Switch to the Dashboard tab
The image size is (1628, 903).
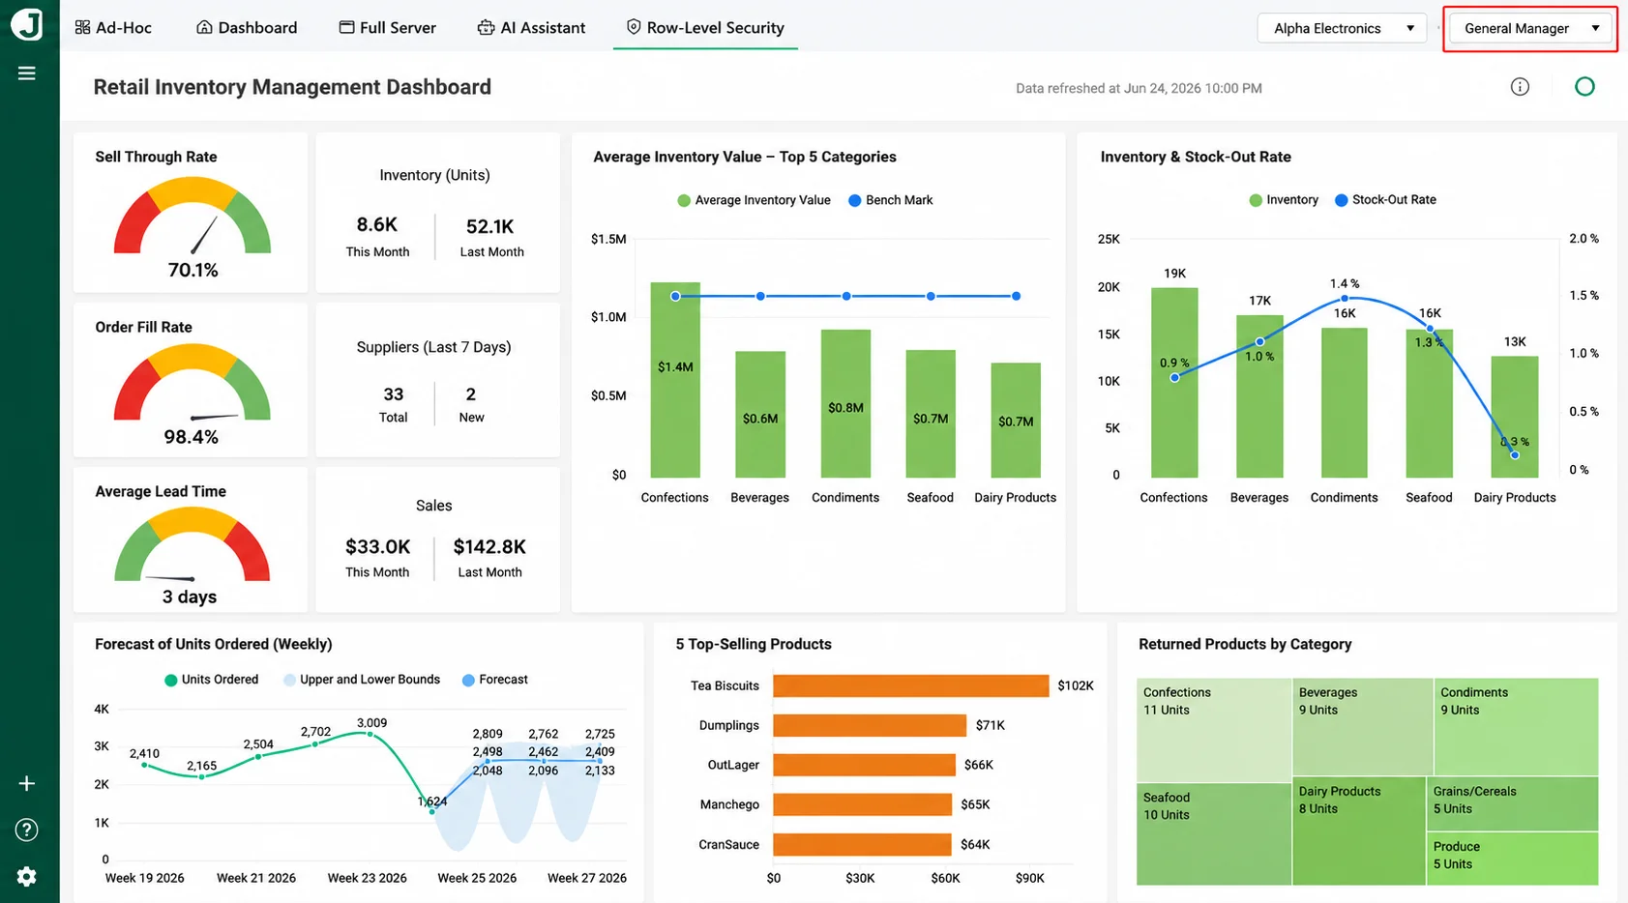coord(247,27)
